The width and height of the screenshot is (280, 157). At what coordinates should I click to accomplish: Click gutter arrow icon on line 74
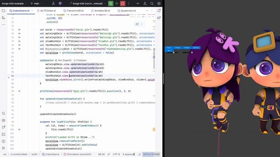pos(19,30)
